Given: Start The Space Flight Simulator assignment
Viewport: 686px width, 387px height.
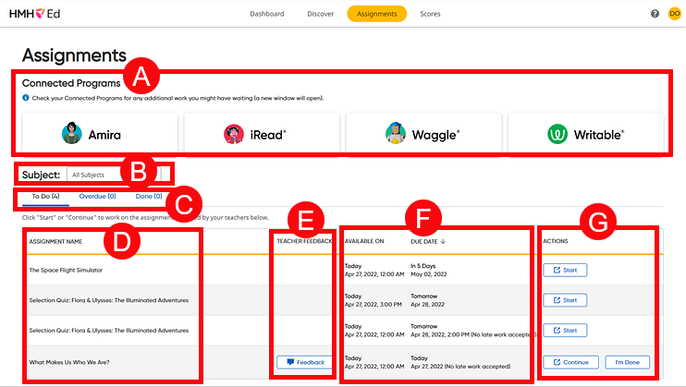Looking at the screenshot, I should (565, 271).
